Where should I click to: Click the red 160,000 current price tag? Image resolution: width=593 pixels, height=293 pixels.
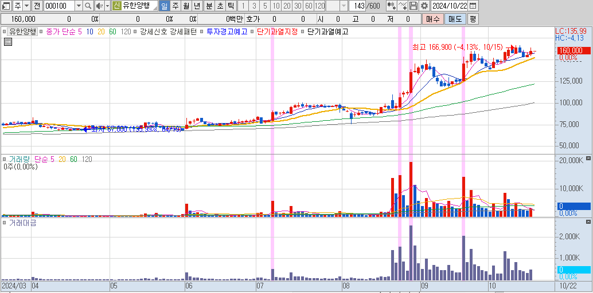[574, 50]
